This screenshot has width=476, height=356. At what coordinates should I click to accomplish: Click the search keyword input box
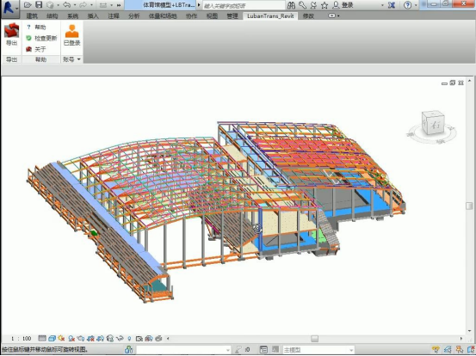(x=244, y=6)
